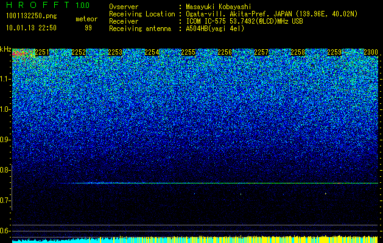
Task: Select the 2253 time marker
Action: click(115, 52)
